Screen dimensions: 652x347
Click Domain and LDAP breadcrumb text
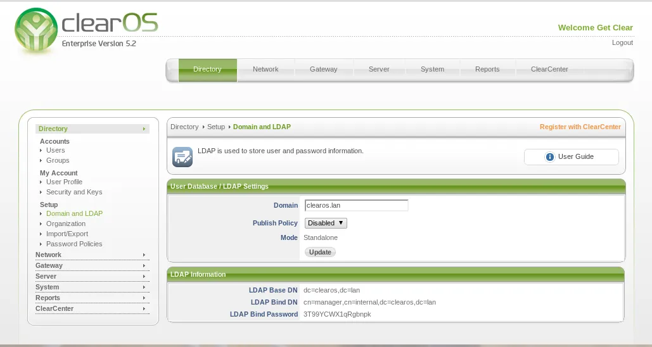(x=262, y=127)
